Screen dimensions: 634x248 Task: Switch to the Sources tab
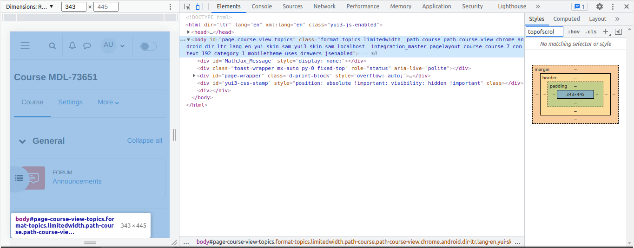pos(292,6)
